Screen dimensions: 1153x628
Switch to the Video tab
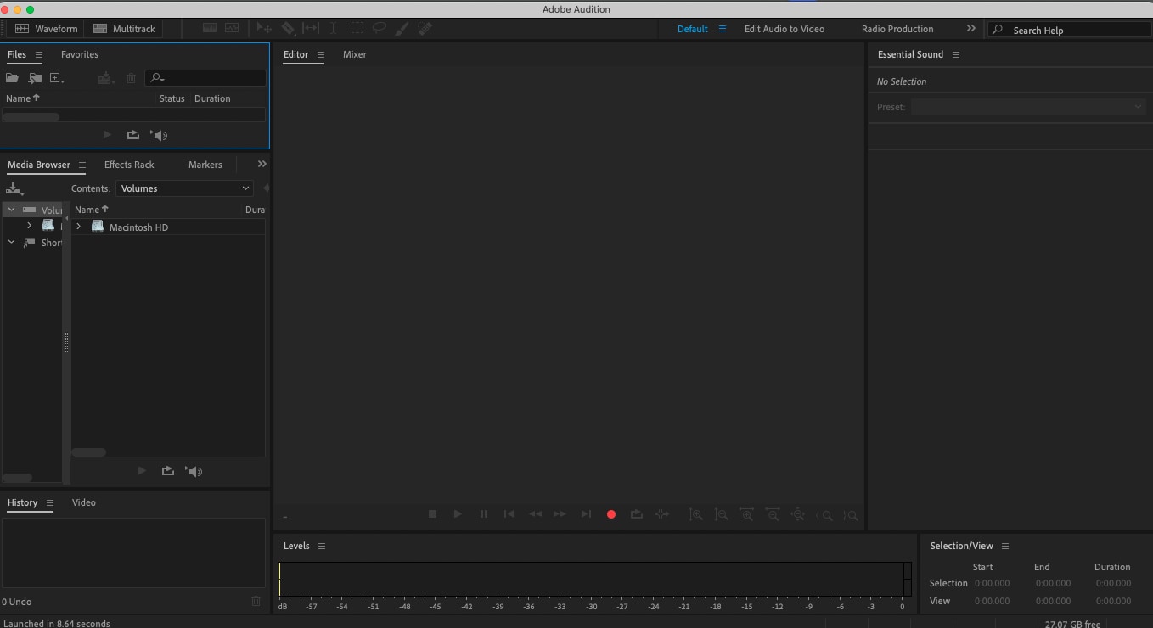pos(84,502)
